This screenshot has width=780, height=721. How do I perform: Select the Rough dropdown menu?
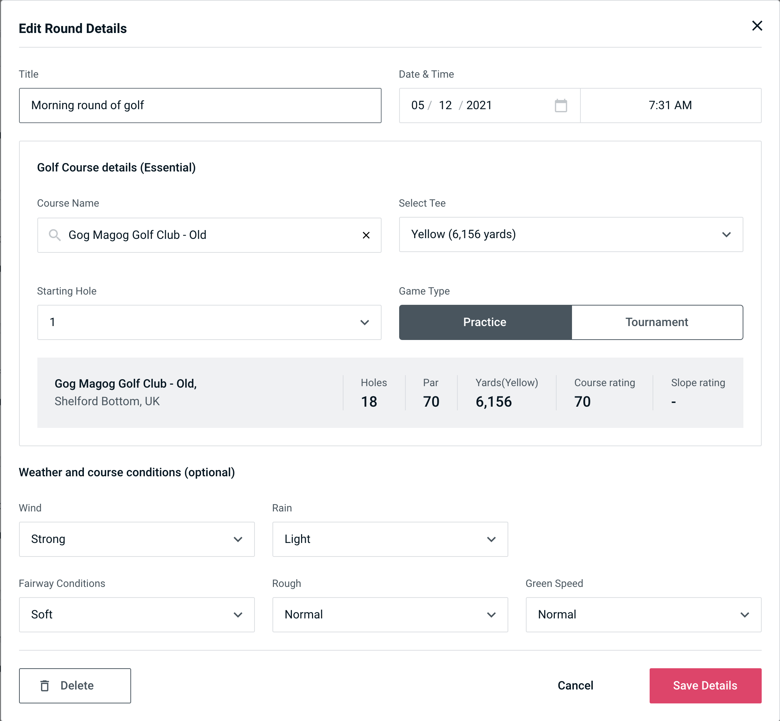point(390,614)
